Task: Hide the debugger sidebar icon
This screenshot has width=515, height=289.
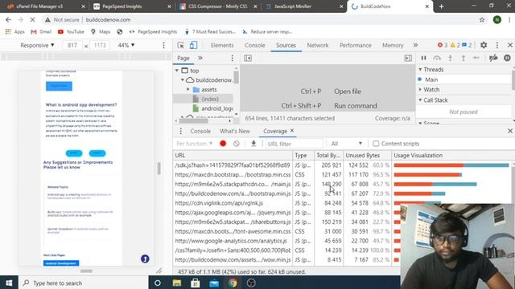Action: click(408, 58)
